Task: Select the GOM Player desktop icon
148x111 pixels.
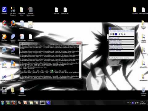Action: pos(4,38)
